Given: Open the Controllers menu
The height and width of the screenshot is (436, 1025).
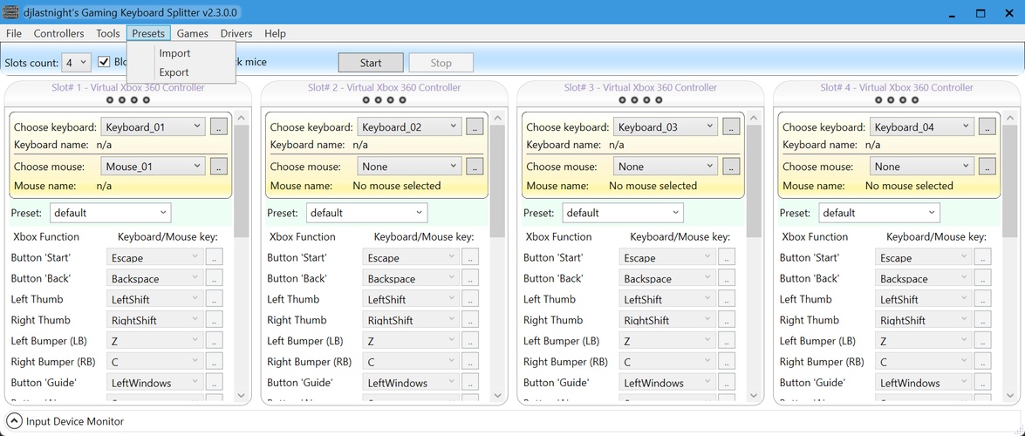Looking at the screenshot, I should click(58, 33).
